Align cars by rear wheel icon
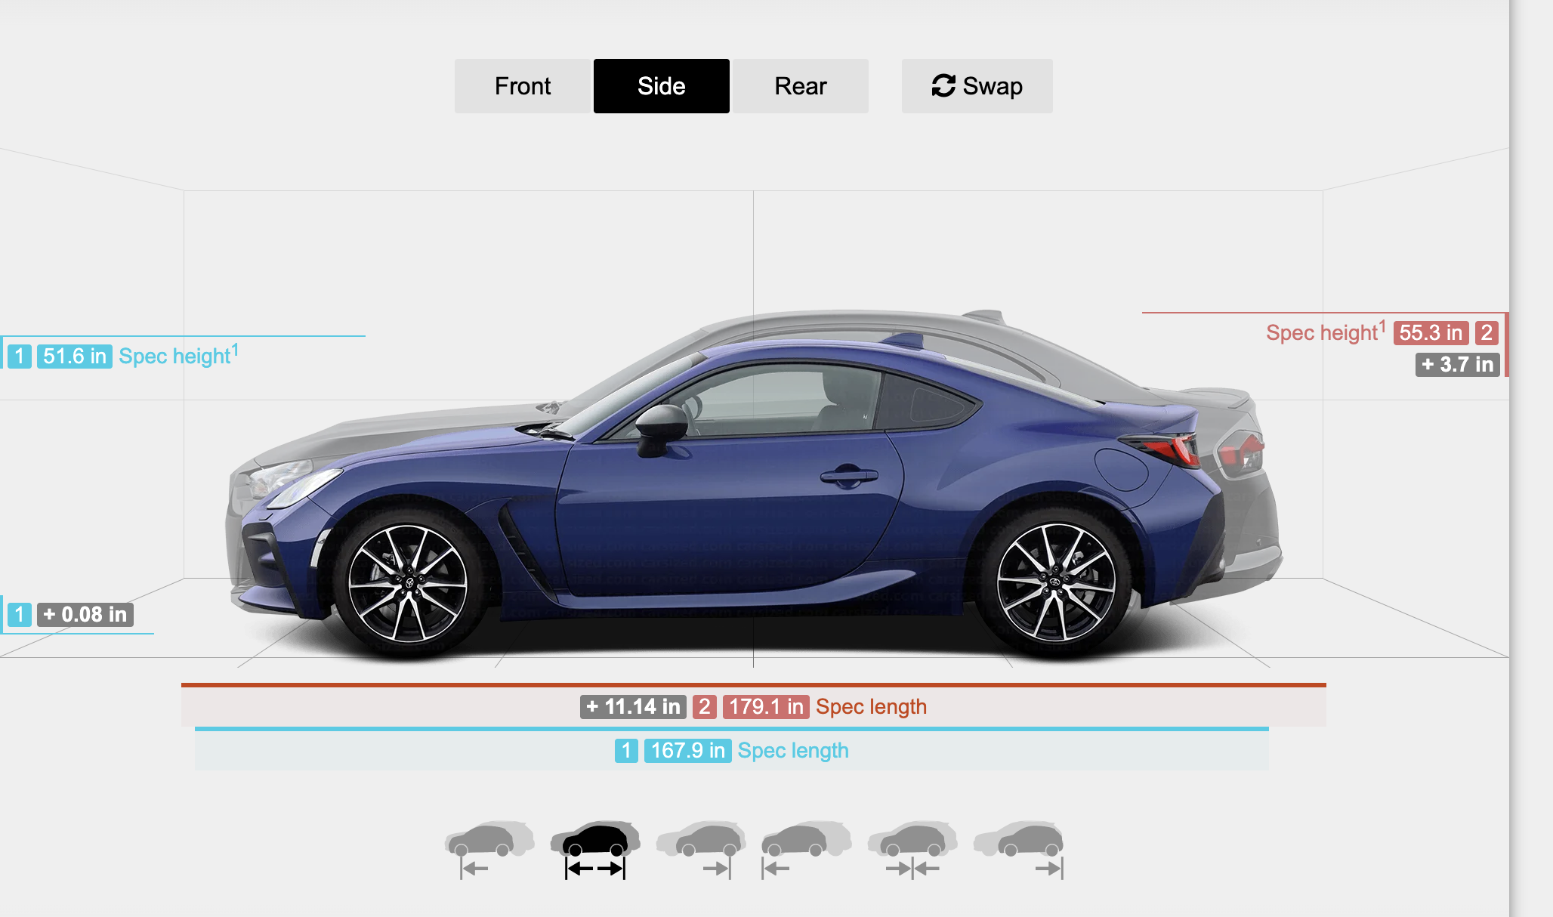Viewport: 1553px width, 917px height. point(700,850)
